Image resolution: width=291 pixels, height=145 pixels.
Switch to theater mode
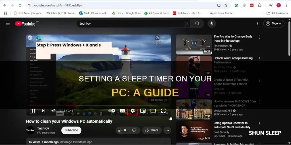(x=153, y=111)
